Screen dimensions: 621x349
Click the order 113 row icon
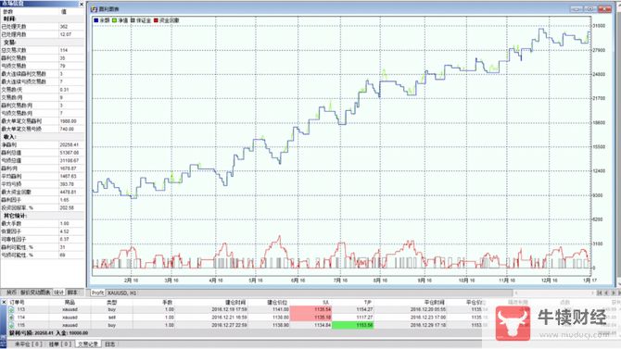pos(11,310)
